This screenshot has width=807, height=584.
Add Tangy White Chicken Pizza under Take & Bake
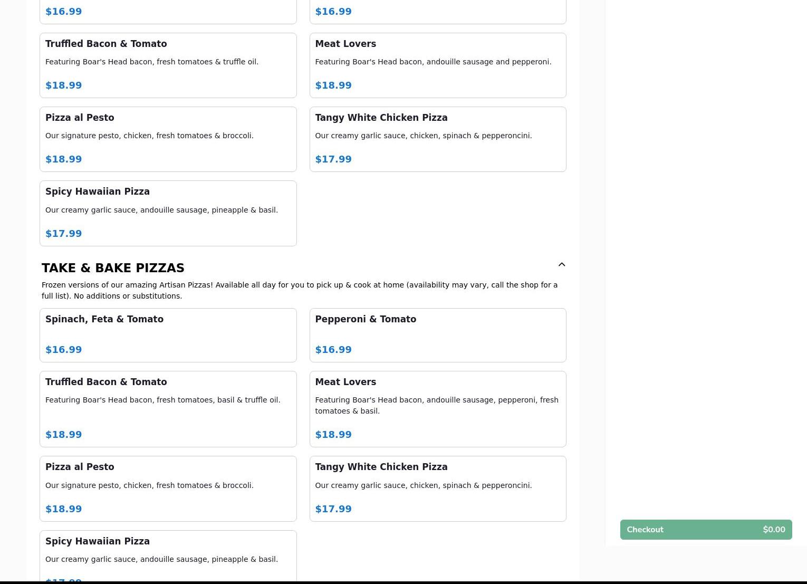coord(437,489)
